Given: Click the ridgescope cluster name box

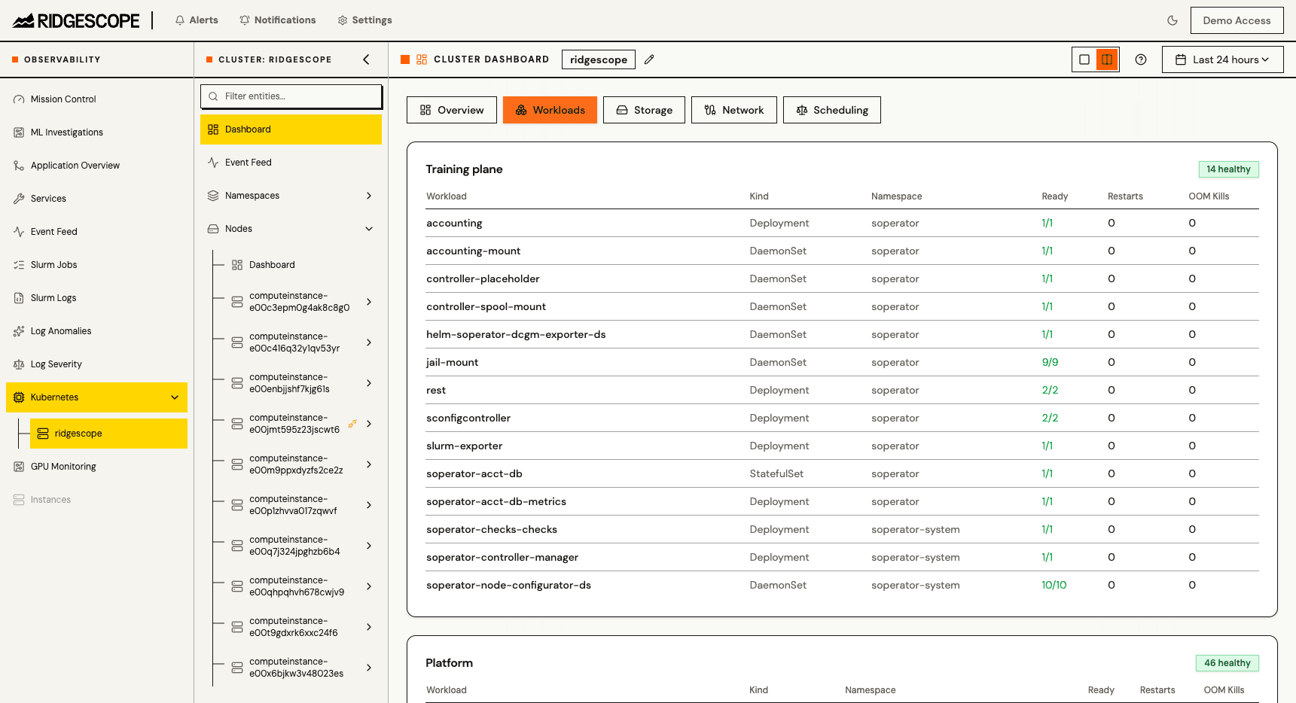Looking at the screenshot, I should 599,59.
